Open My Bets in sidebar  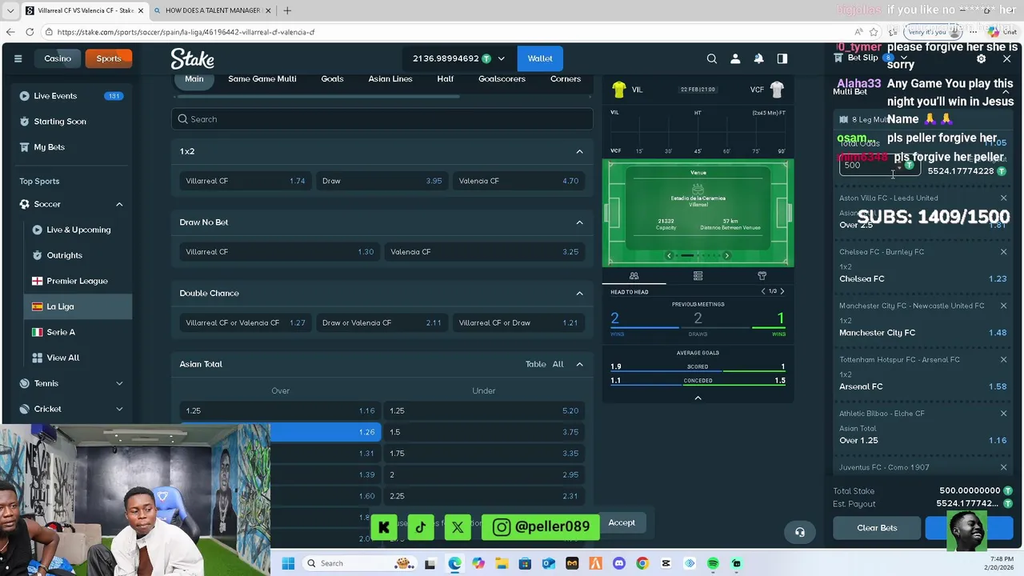49,147
